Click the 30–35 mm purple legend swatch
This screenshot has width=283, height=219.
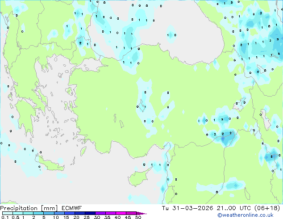100,213
